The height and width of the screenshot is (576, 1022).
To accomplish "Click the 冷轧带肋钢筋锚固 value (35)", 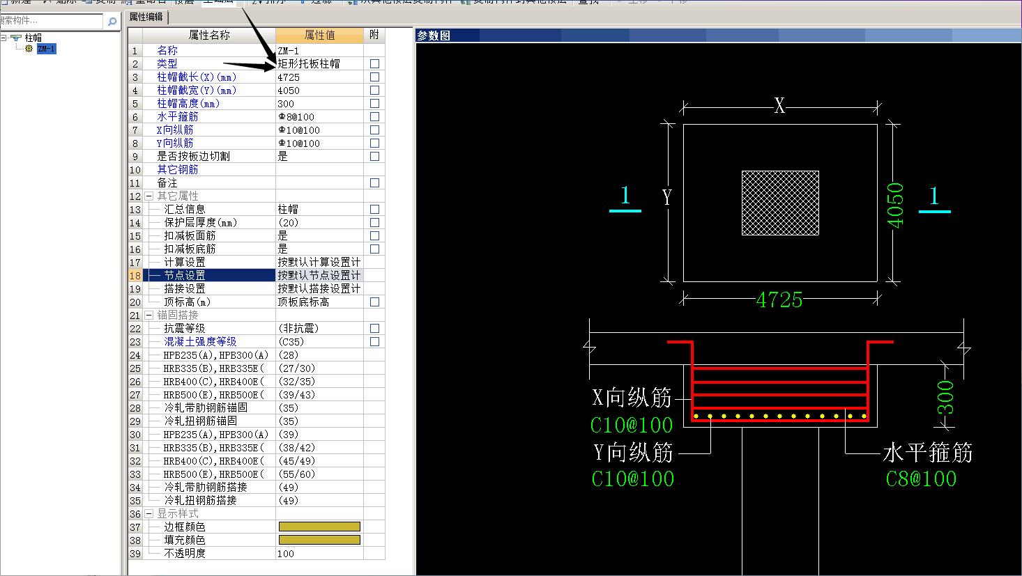I will pyautogui.click(x=319, y=407).
